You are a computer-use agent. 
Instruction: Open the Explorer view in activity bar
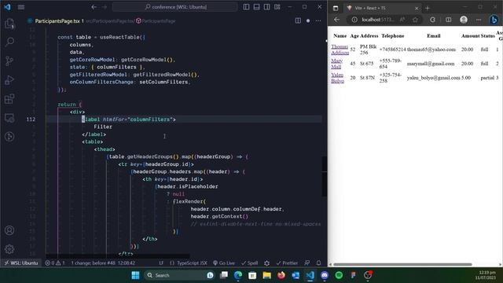9,24
